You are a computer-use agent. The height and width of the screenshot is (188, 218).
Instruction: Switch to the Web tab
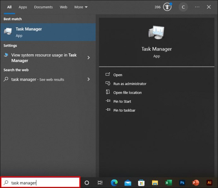pos(64,7)
